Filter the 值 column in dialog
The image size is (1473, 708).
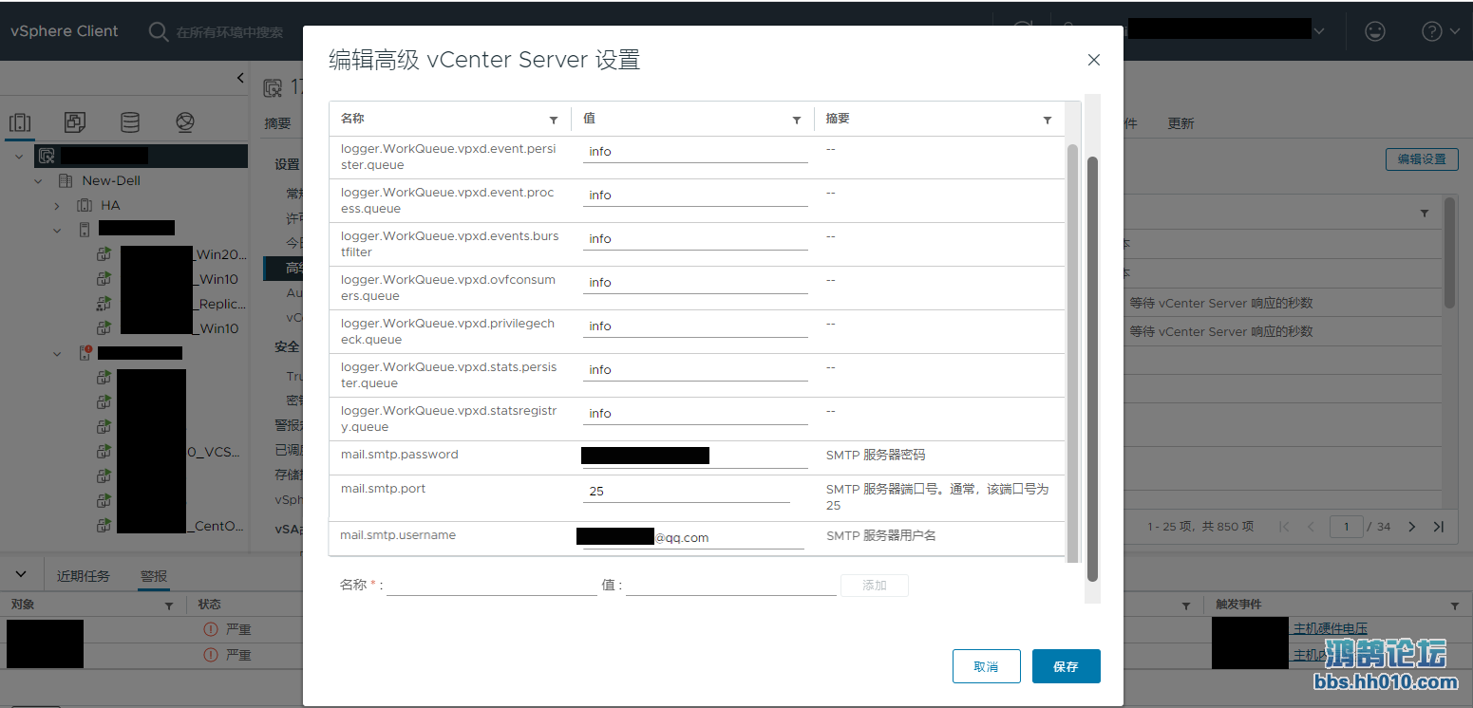797,120
